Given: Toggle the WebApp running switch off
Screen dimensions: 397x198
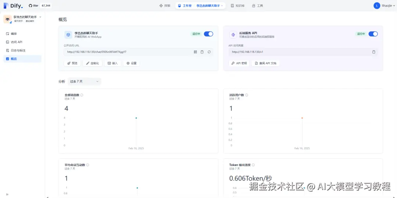Looking at the screenshot, I should click(208, 34).
